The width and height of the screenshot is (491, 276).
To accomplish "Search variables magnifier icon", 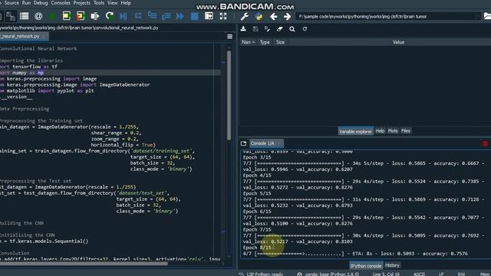I will [x=292, y=29].
